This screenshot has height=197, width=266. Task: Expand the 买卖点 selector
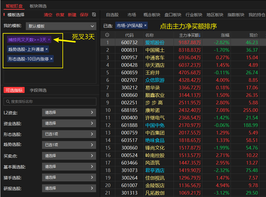pyautogui.click(x=69, y=156)
